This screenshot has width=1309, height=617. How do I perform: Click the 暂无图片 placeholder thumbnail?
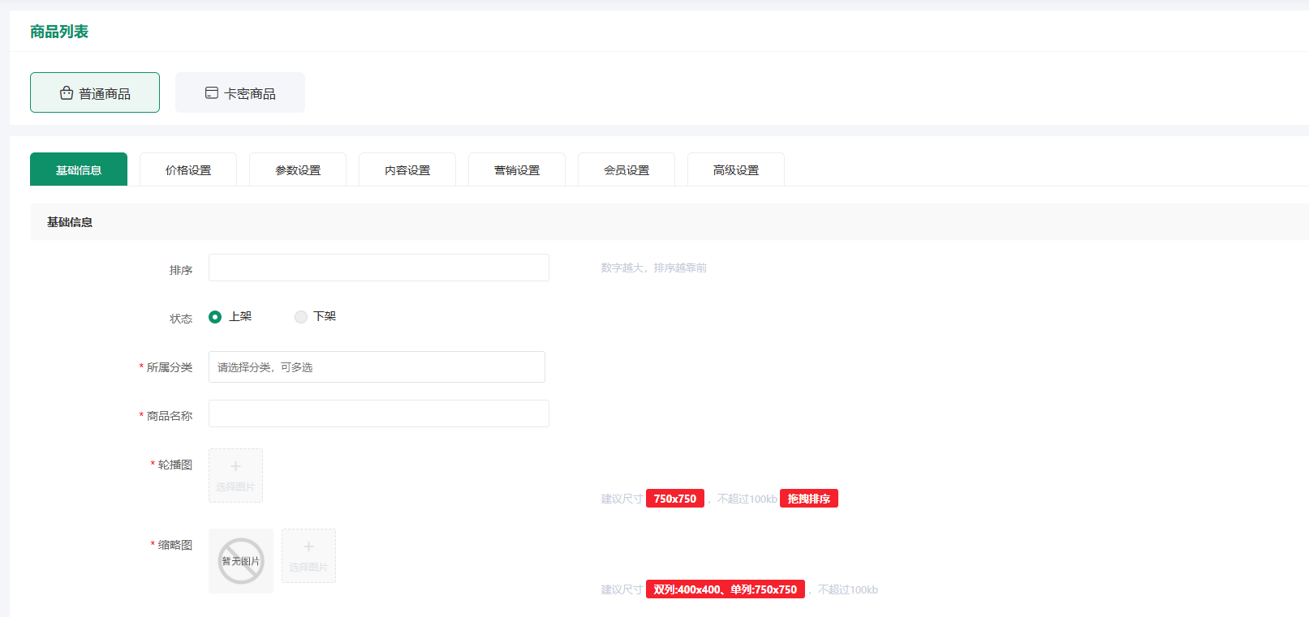tap(241, 561)
